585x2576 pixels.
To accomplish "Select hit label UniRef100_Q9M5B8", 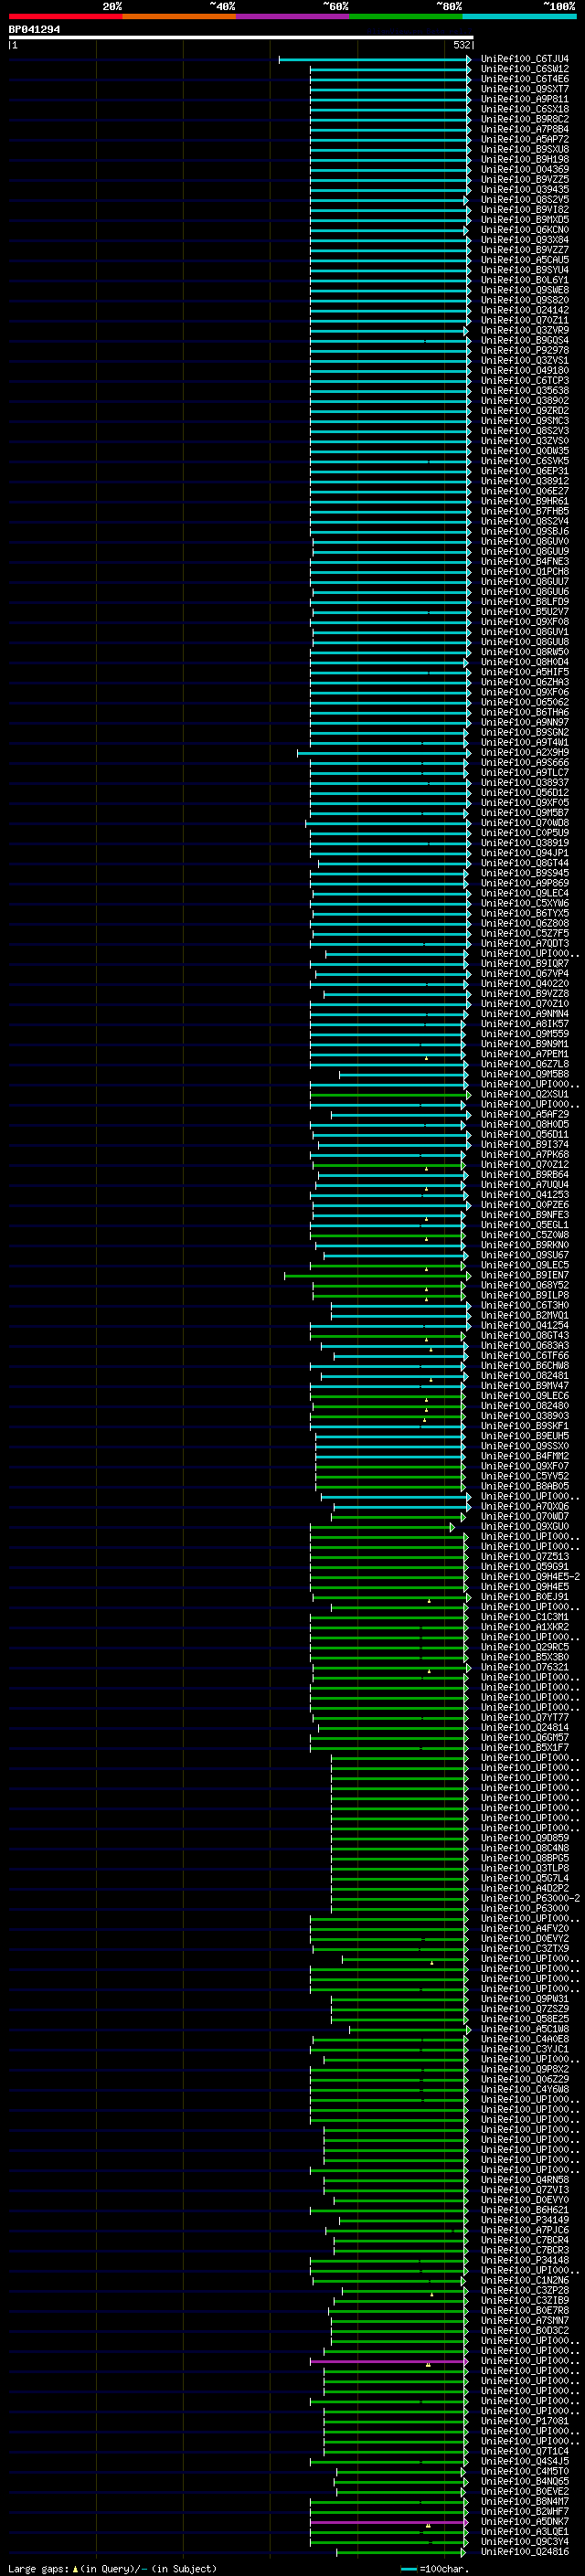I will coord(524,1075).
